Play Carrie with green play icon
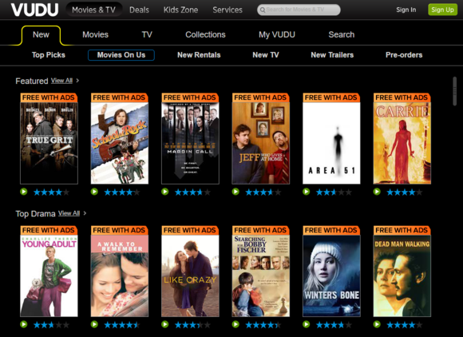The height and width of the screenshot is (337, 463). tap(377, 192)
